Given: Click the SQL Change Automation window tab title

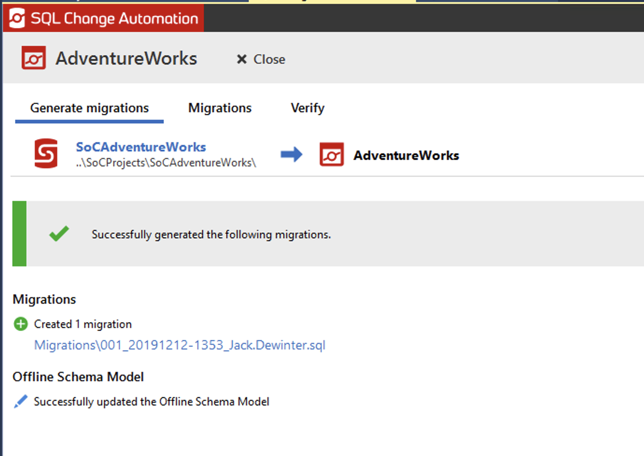Looking at the screenshot, I should click(x=114, y=18).
